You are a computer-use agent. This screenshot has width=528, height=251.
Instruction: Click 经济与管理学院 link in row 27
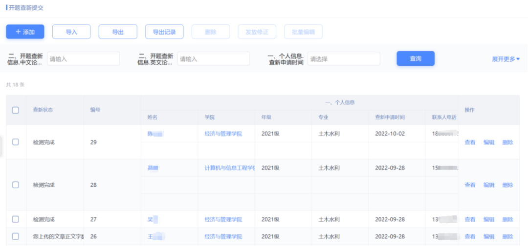(223, 219)
